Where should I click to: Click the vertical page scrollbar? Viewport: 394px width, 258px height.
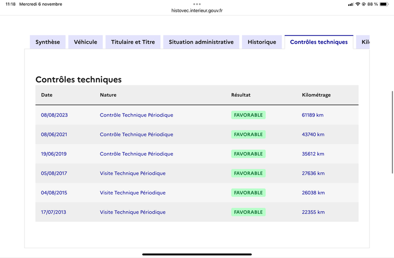(392, 132)
